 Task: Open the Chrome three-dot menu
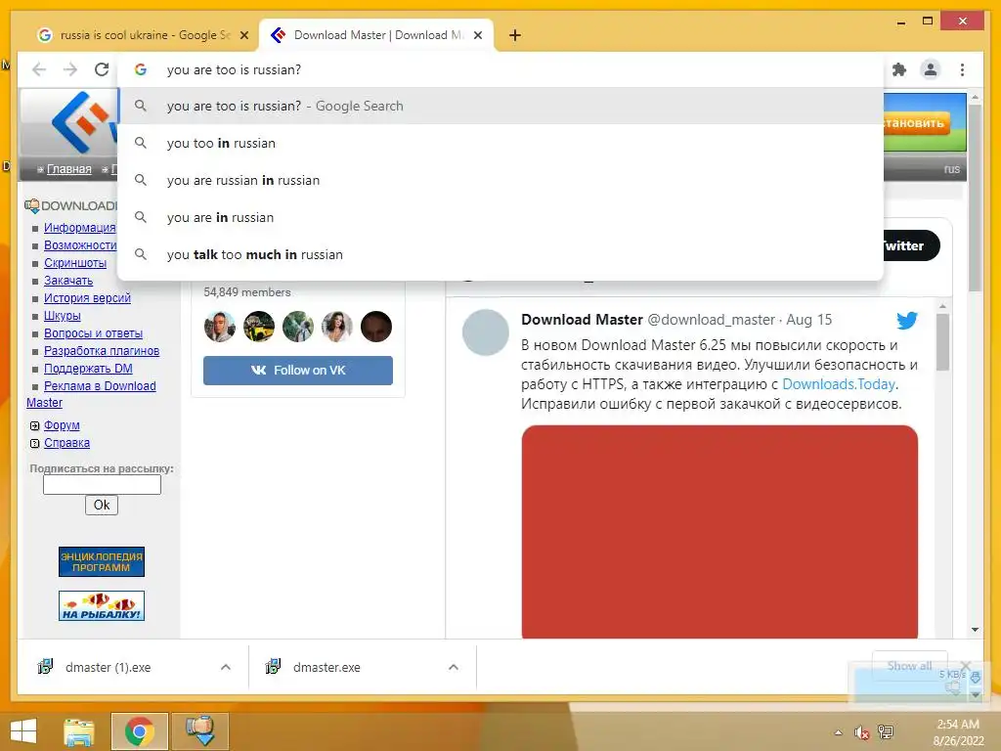point(962,69)
